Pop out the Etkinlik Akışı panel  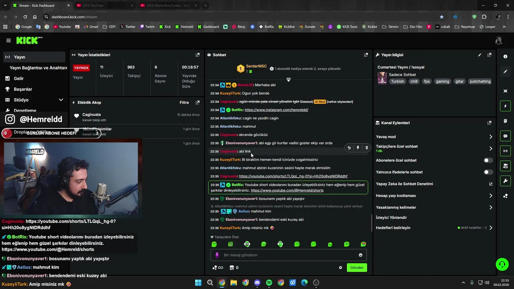click(x=197, y=103)
